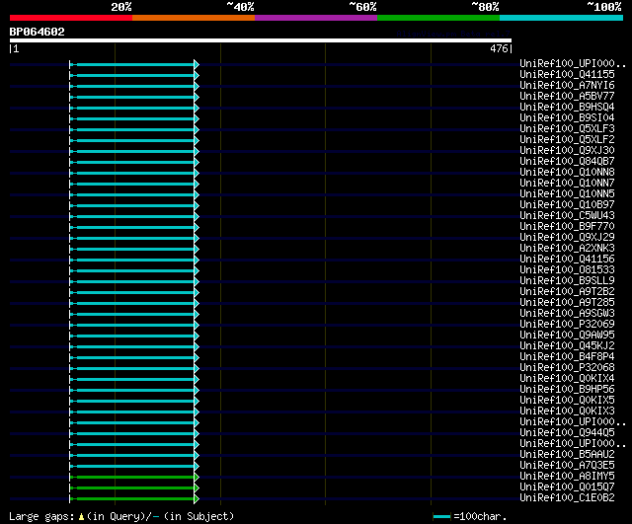Select the UniRef100_Q10NN8 label
This screenshot has width=632, height=524.
567,173
